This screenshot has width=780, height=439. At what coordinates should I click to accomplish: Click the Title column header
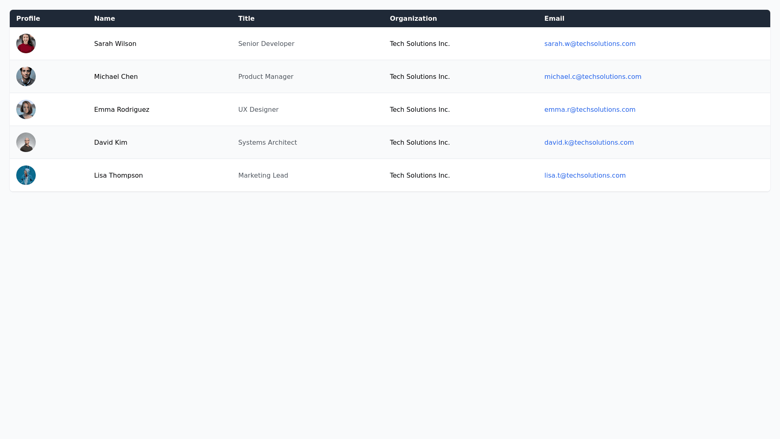coord(246,18)
